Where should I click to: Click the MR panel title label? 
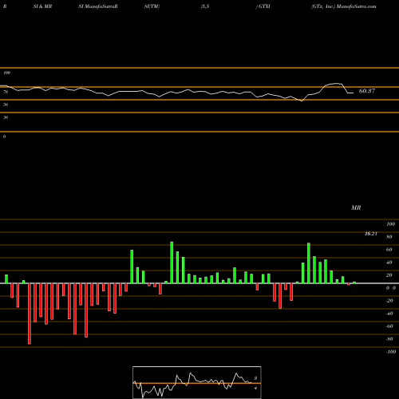[x=356, y=207]
